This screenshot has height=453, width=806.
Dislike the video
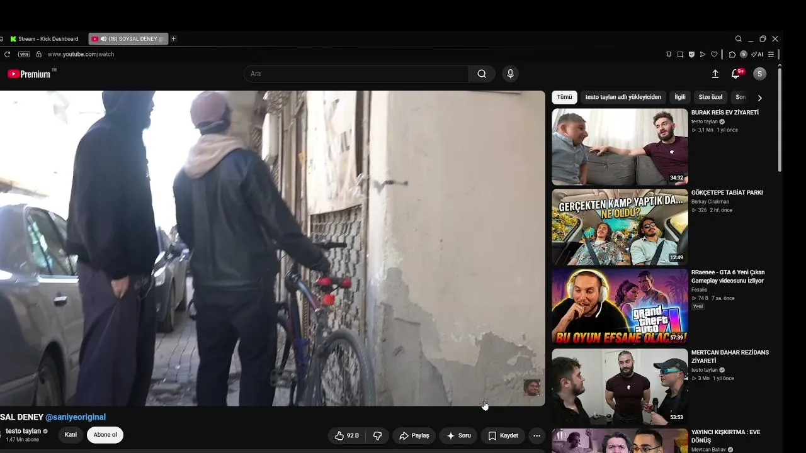[377, 435]
